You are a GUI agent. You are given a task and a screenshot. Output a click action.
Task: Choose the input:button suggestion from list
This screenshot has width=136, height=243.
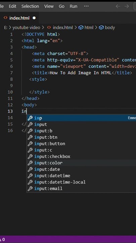(x=81, y=144)
